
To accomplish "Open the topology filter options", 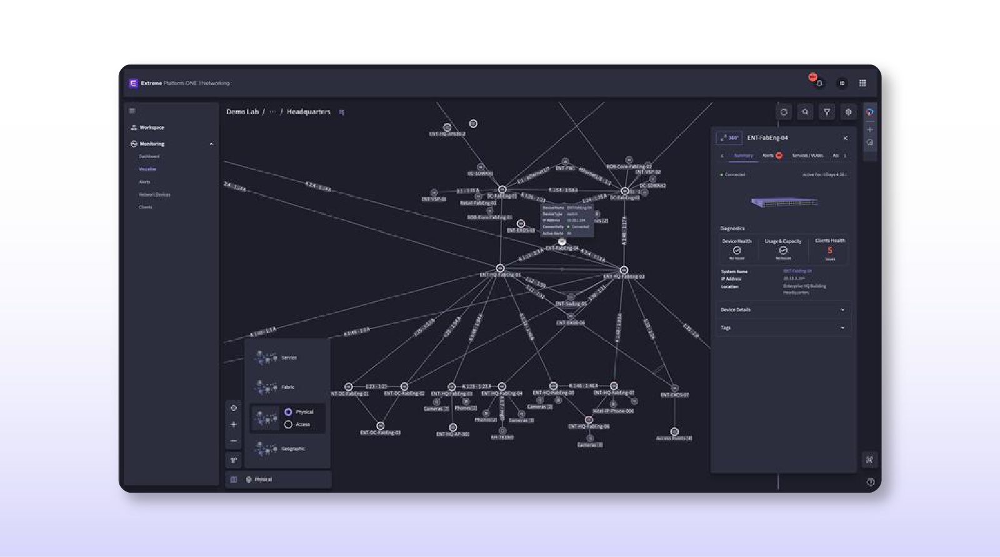I will click(827, 112).
